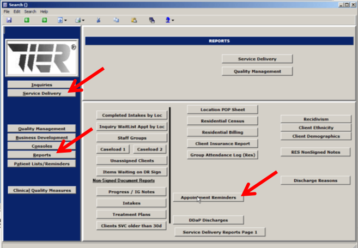
Task: Click the blue Save disk icon
Action: (8, 20)
